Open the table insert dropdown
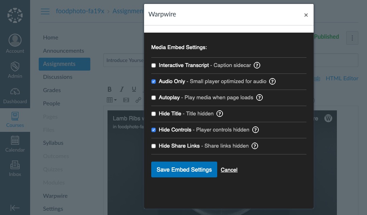 click(112, 100)
